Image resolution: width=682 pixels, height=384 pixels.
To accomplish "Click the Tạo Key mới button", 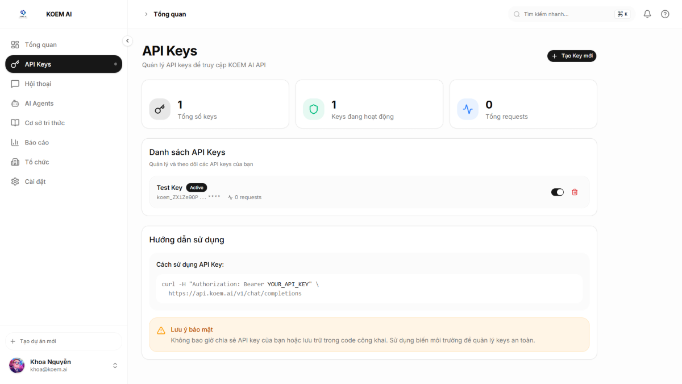I will [572, 56].
